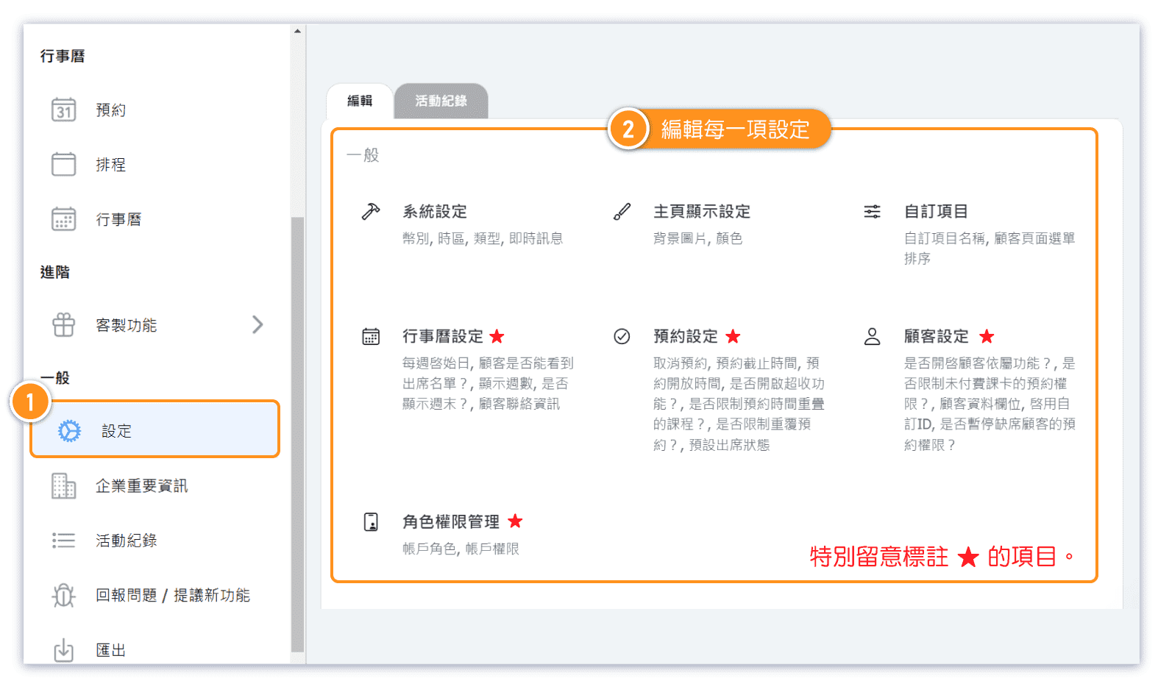Open 活動紀錄 in the sidebar
Viewport: 1158px width, 681px height.
(126, 541)
